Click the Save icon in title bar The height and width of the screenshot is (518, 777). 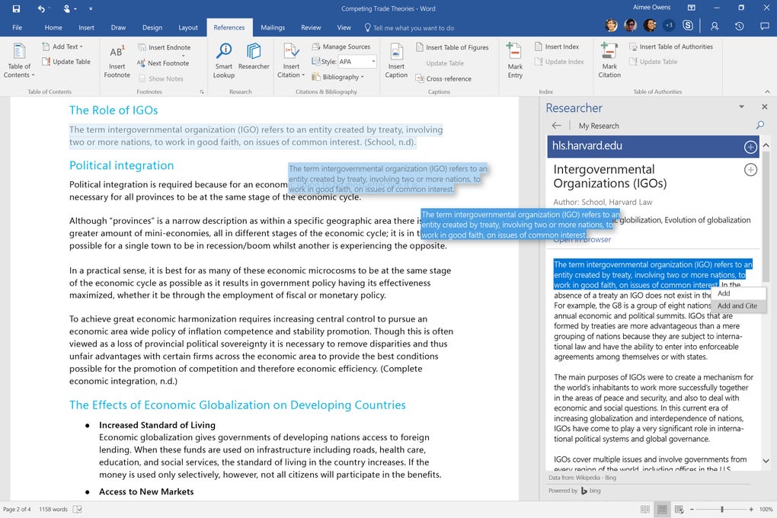click(16, 8)
